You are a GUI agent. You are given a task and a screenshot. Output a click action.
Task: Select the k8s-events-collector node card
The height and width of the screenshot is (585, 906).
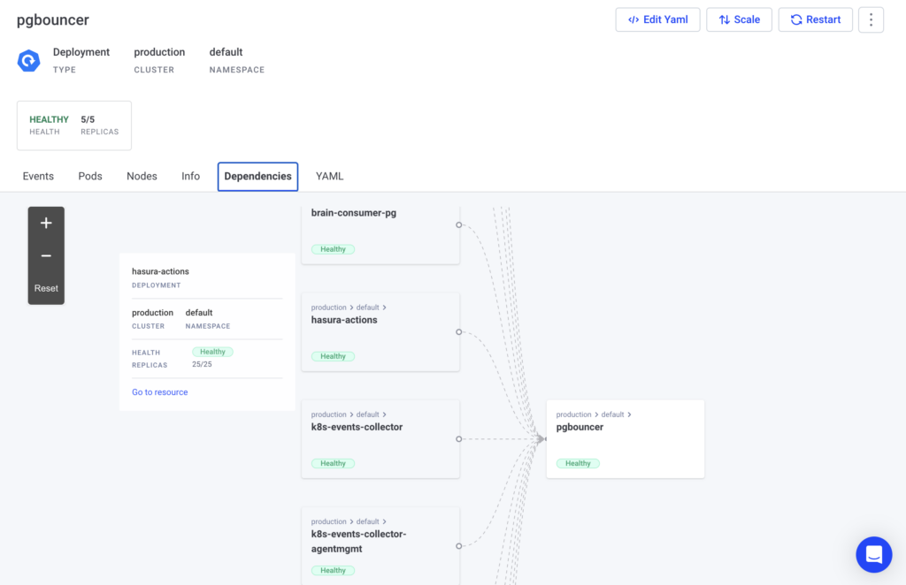coord(380,439)
